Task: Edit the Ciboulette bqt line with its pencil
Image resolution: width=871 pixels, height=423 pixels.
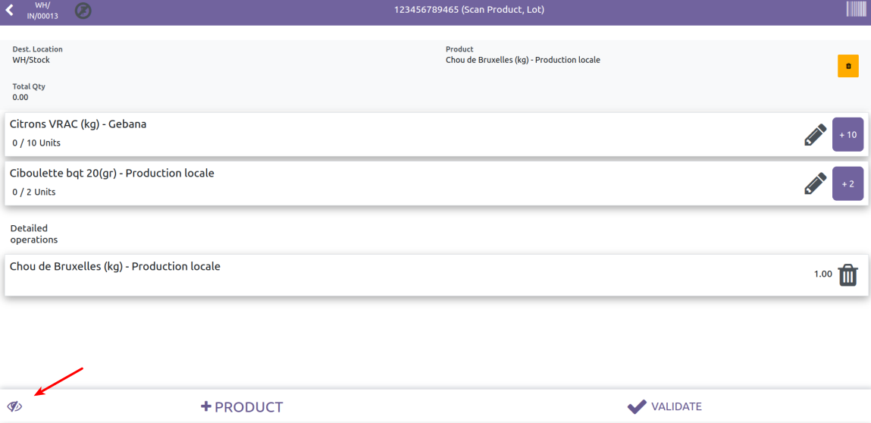Action: (815, 183)
